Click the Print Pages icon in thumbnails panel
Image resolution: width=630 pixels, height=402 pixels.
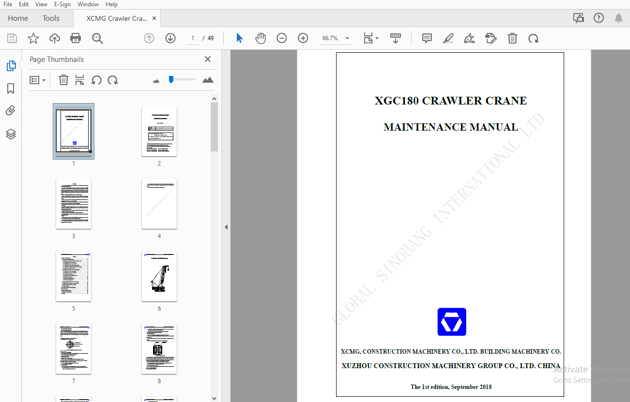point(80,80)
